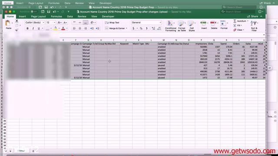Click the Delete cells button
Image resolution: width=278 pixels, height=156 pixels.
coord(214,25)
